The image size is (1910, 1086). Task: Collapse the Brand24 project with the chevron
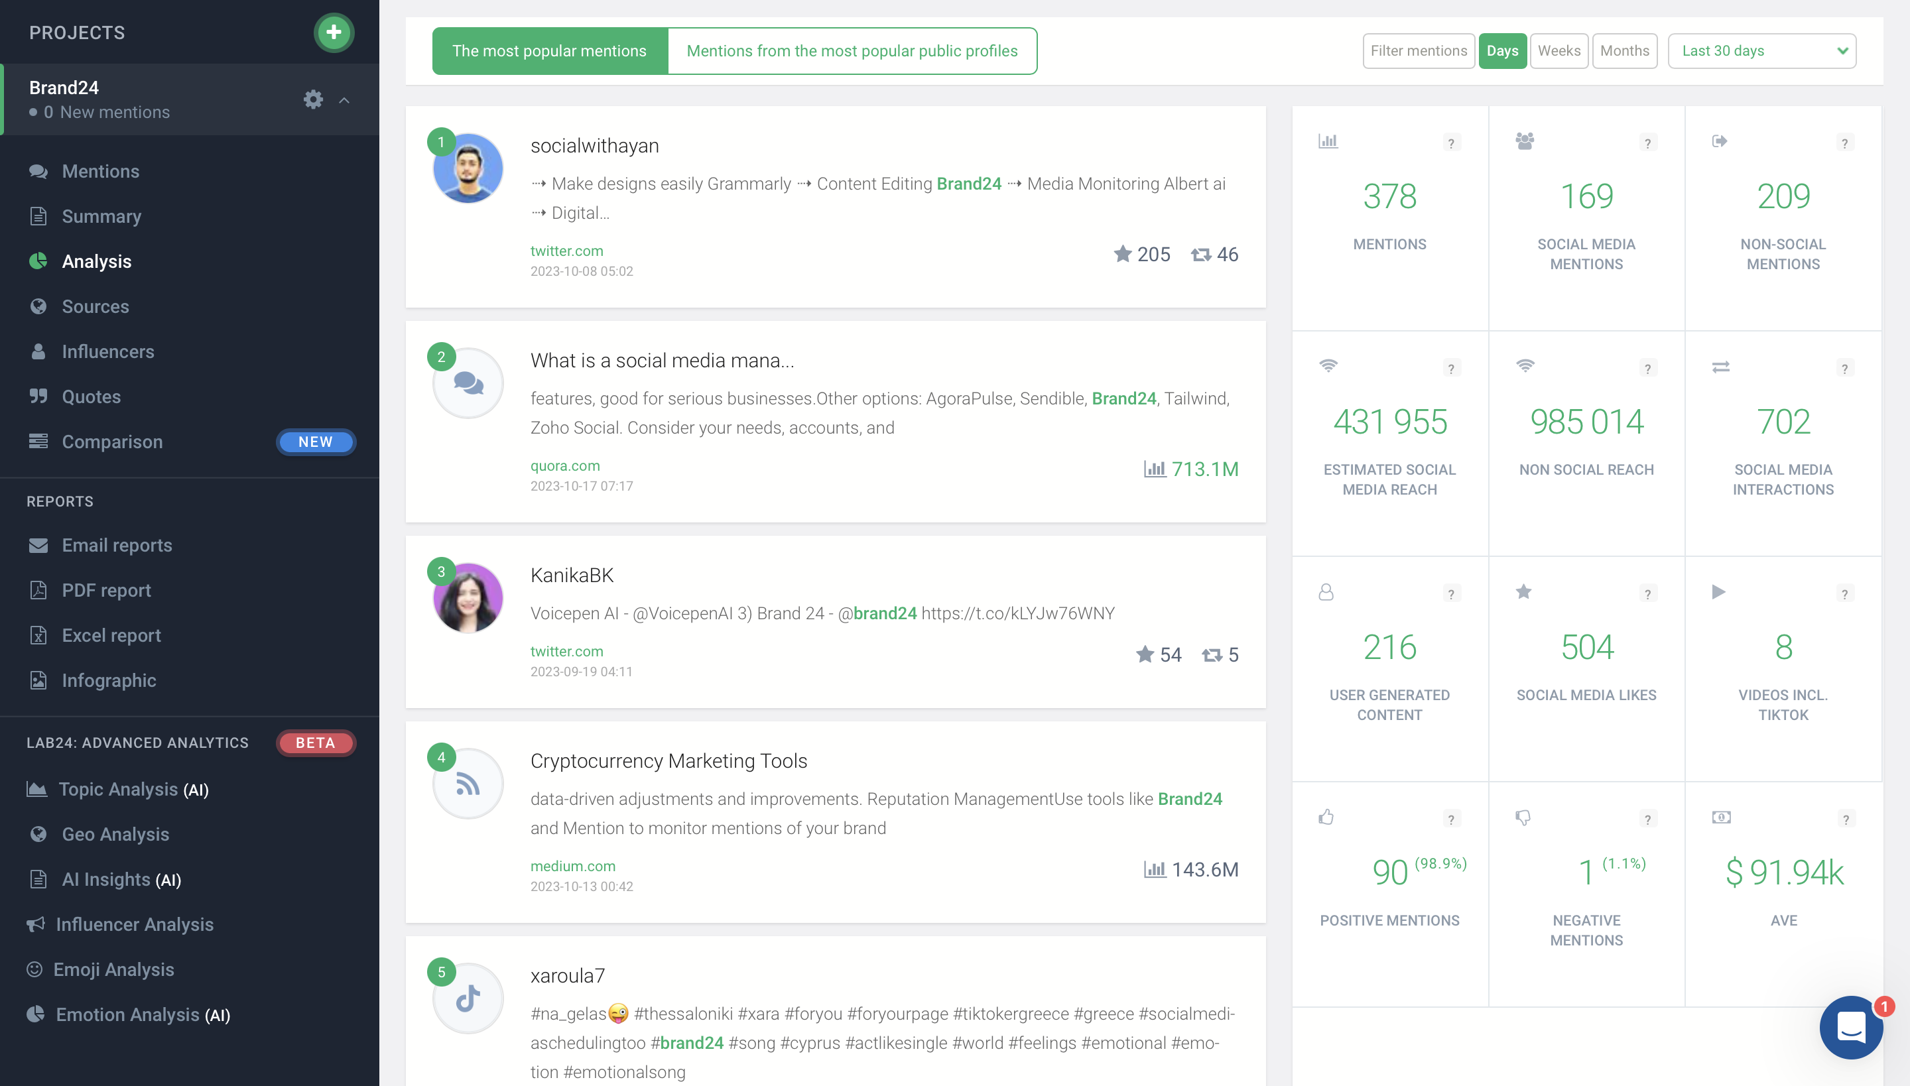tap(344, 100)
